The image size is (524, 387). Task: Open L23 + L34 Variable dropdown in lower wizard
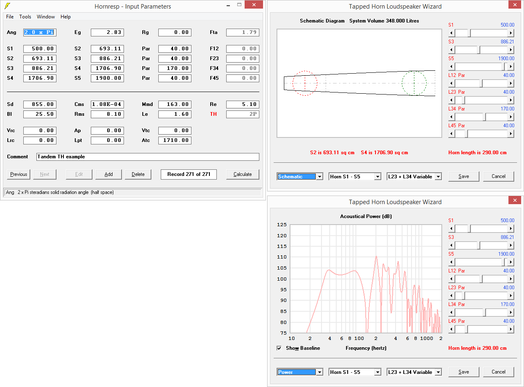(x=414, y=372)
